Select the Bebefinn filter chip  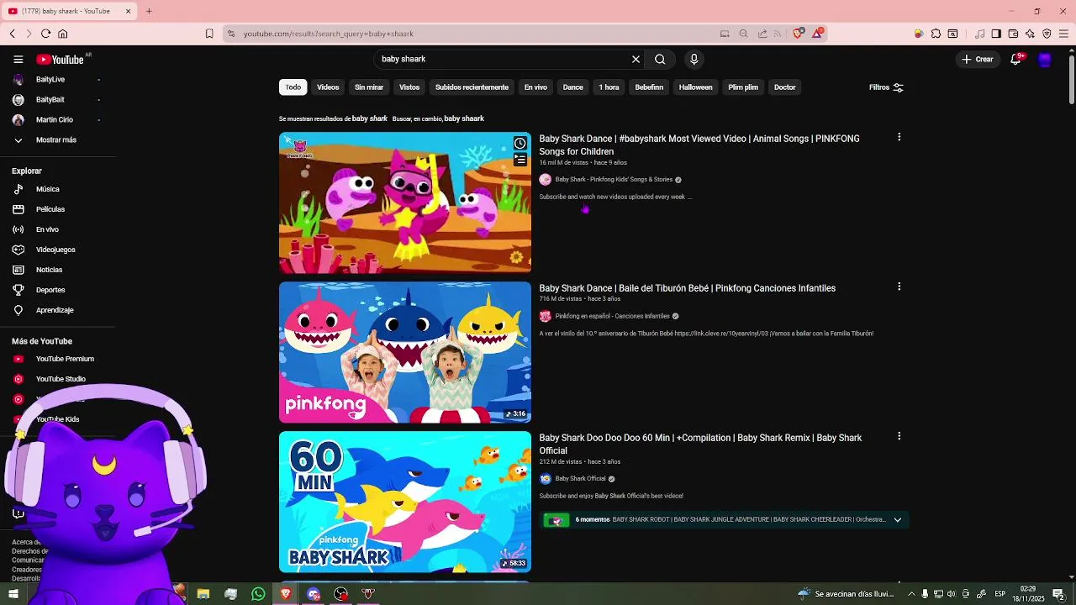click(x=649, y=87)
